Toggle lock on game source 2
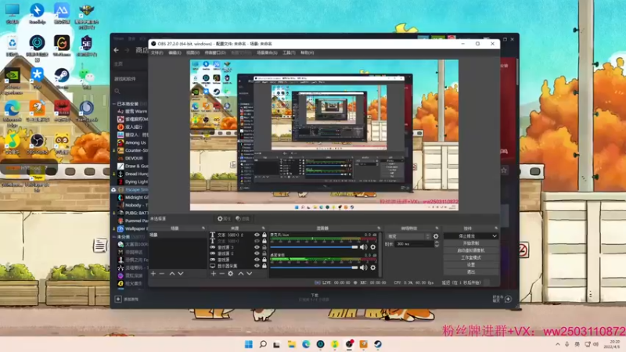 click(x=264, y=253)
